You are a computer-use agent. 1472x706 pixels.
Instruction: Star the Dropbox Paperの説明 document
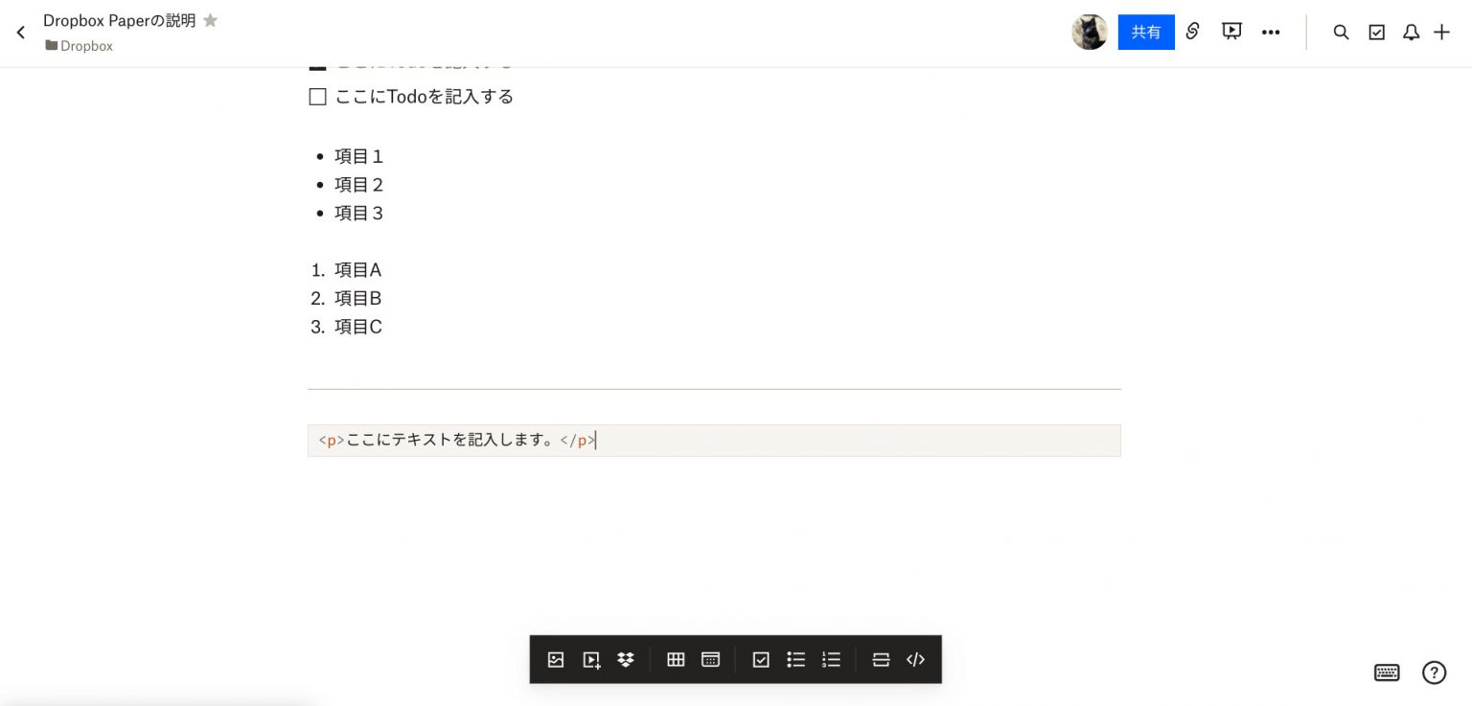(210, 20)
